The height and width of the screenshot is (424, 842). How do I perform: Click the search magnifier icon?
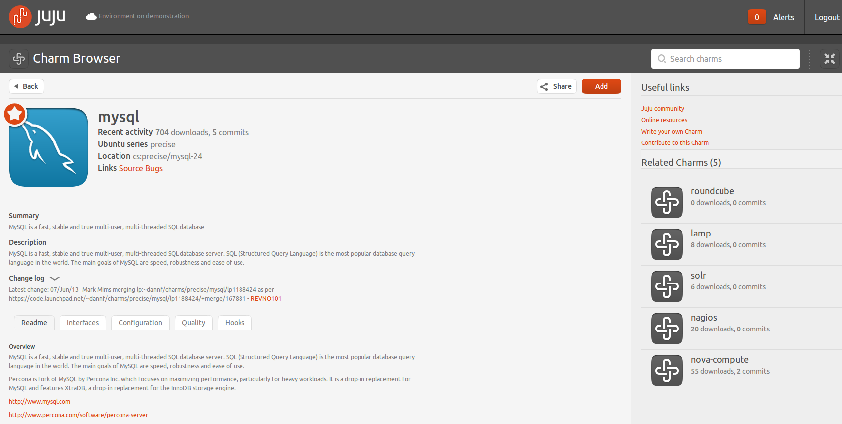coord(662,59)
